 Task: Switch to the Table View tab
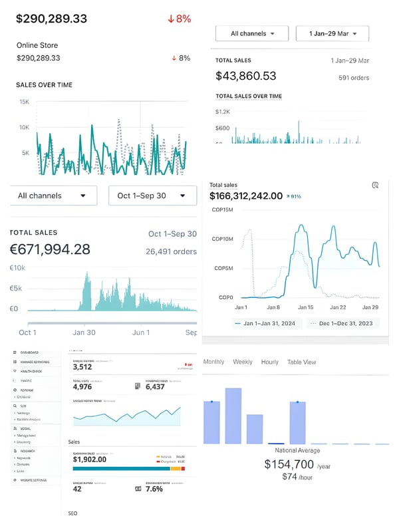coord(302,362)
